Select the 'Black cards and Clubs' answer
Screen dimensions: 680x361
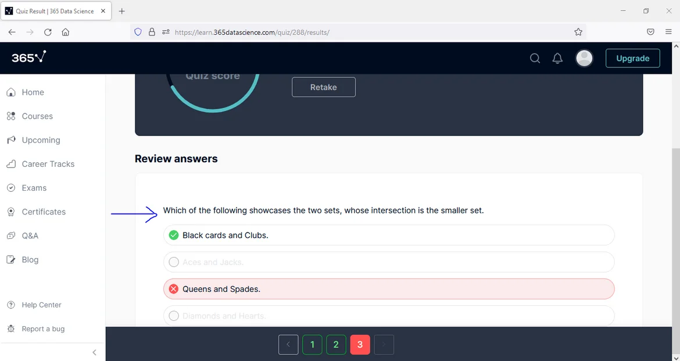click(x=388, y=235)
